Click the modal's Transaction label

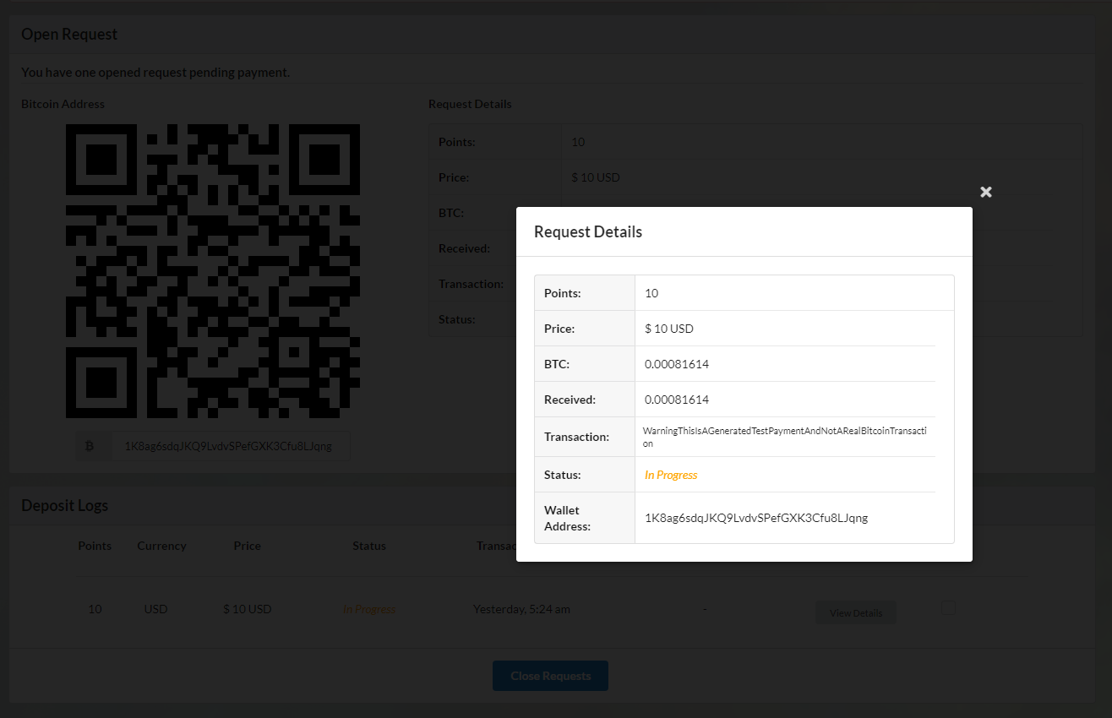[576, 437]
